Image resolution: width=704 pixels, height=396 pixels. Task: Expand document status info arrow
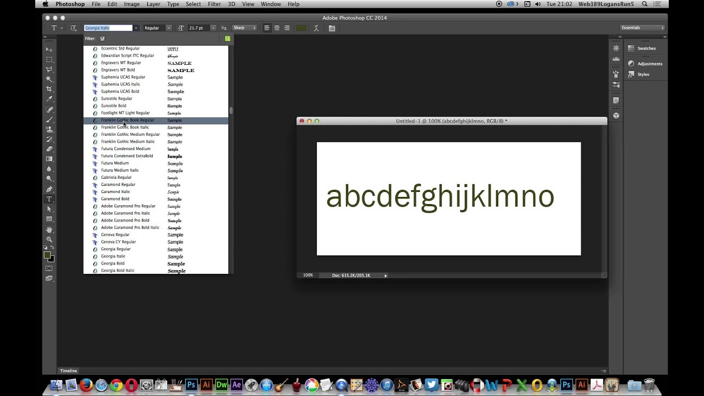(386, 276)
